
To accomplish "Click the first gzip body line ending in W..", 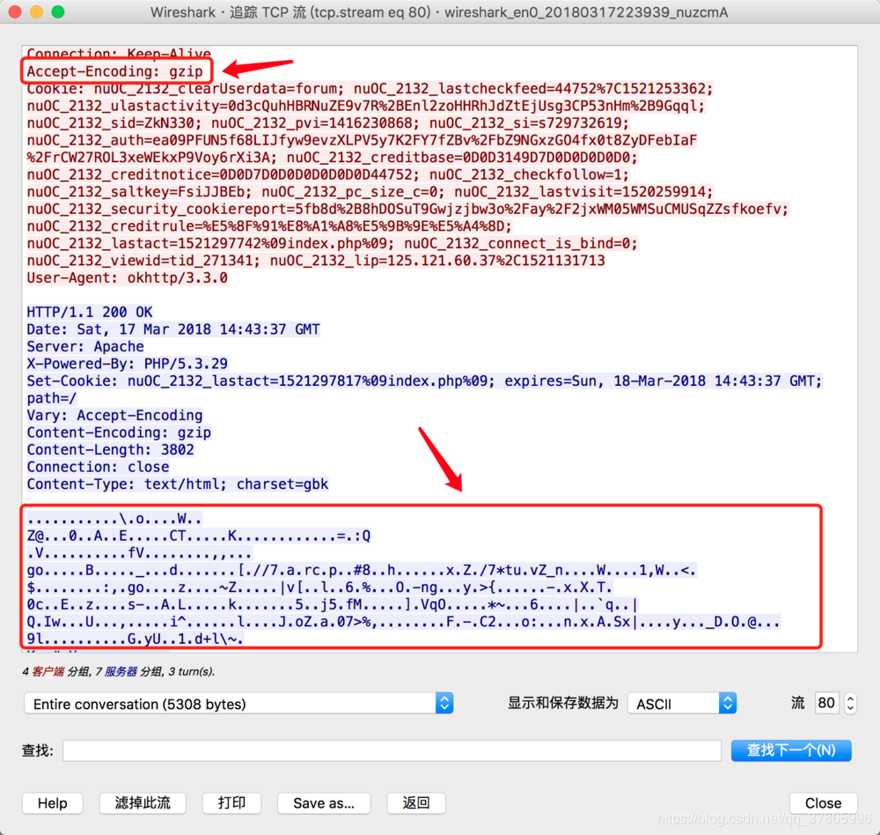I will (114, 519).
